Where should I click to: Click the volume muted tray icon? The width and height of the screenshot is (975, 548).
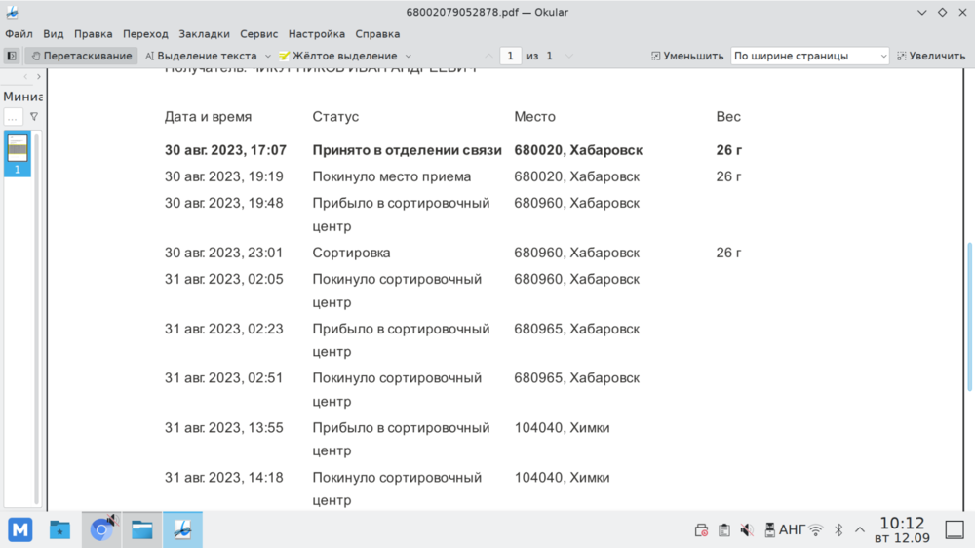(747, 530)
